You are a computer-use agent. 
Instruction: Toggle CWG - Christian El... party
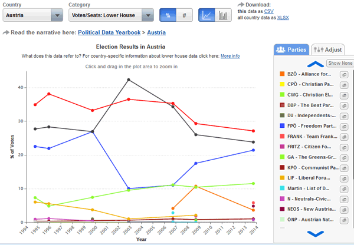[x=310, y=95]
